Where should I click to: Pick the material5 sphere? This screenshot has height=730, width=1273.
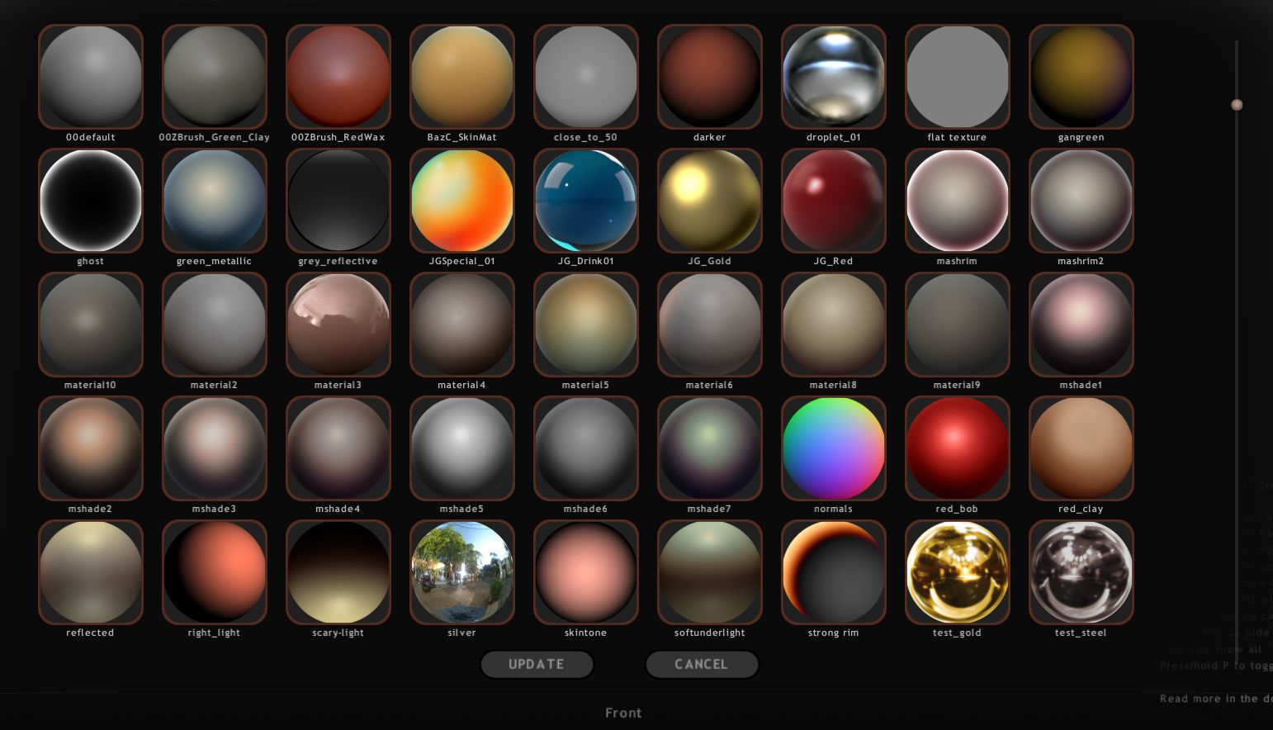point(586,325)
